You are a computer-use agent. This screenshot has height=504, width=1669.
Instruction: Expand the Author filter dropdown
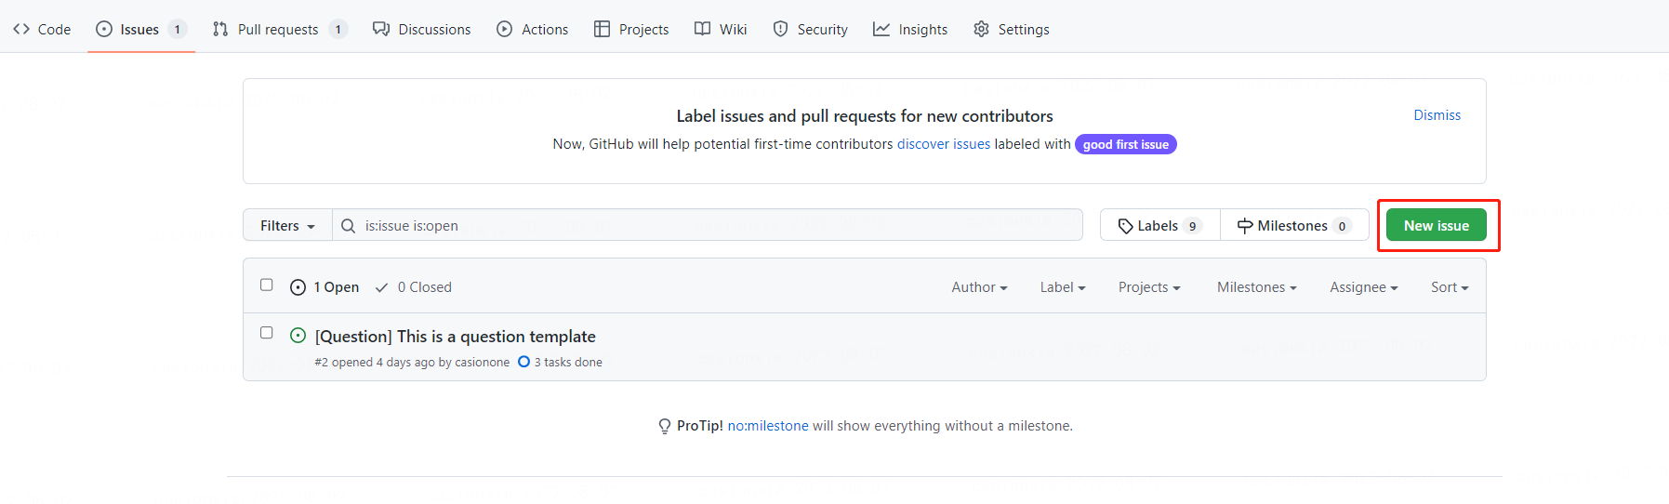coord(979,287)
